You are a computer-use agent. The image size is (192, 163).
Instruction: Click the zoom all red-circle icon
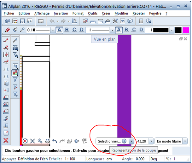coord(25,141)
